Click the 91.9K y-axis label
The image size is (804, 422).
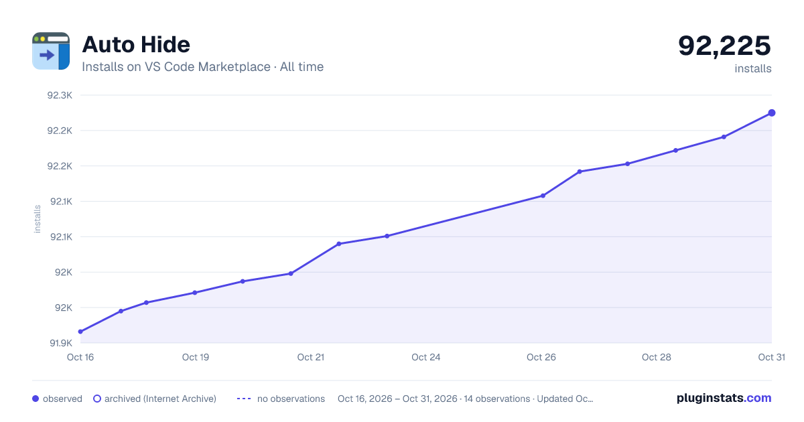60,343
